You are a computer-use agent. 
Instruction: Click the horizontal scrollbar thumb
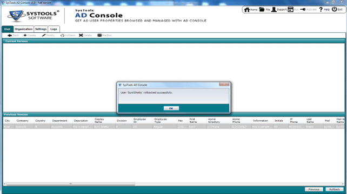click(x=71, y=184)
